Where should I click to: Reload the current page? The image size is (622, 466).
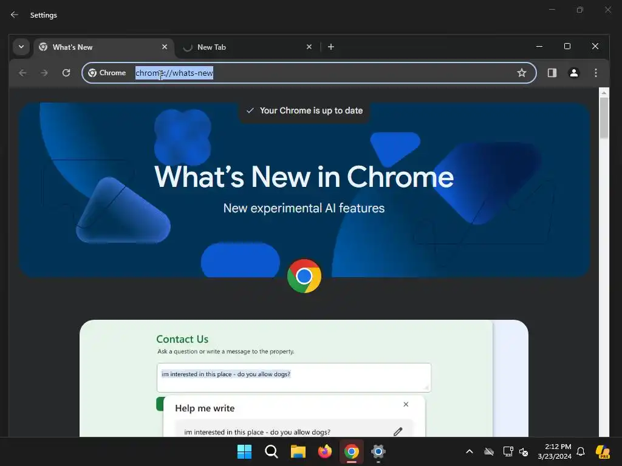pyautogui.click(x=66, y=73)
